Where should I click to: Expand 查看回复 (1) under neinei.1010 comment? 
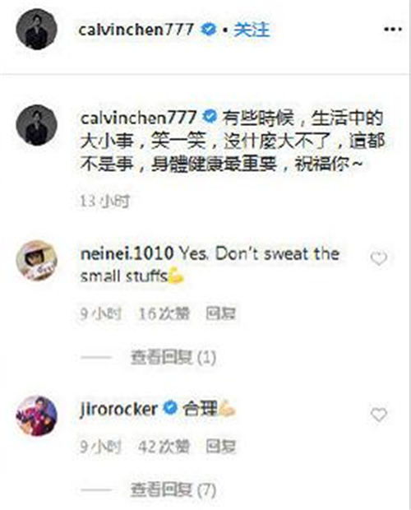(173, 358)
